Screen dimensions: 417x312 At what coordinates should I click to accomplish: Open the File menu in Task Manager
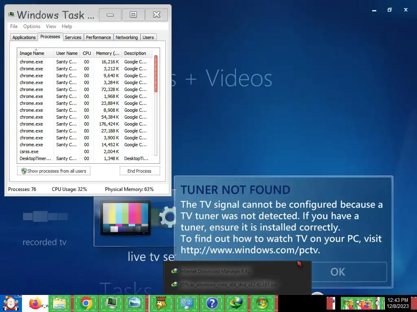(14, 26)
